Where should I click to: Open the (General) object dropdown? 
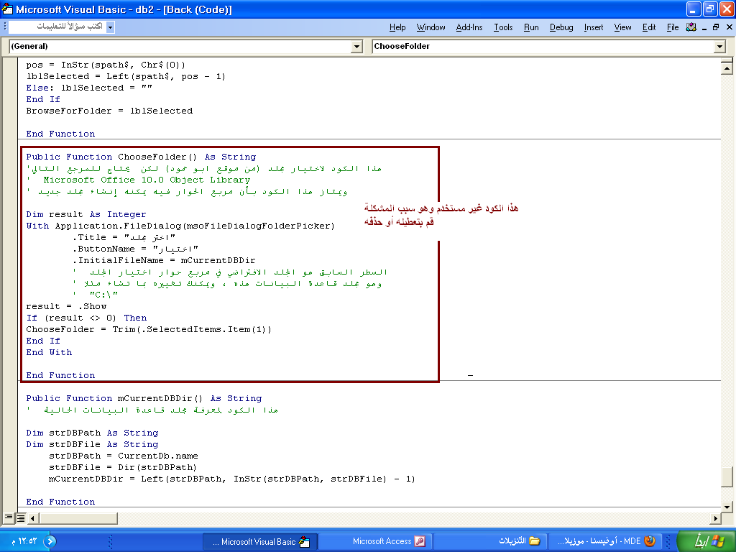pos(357,47)
